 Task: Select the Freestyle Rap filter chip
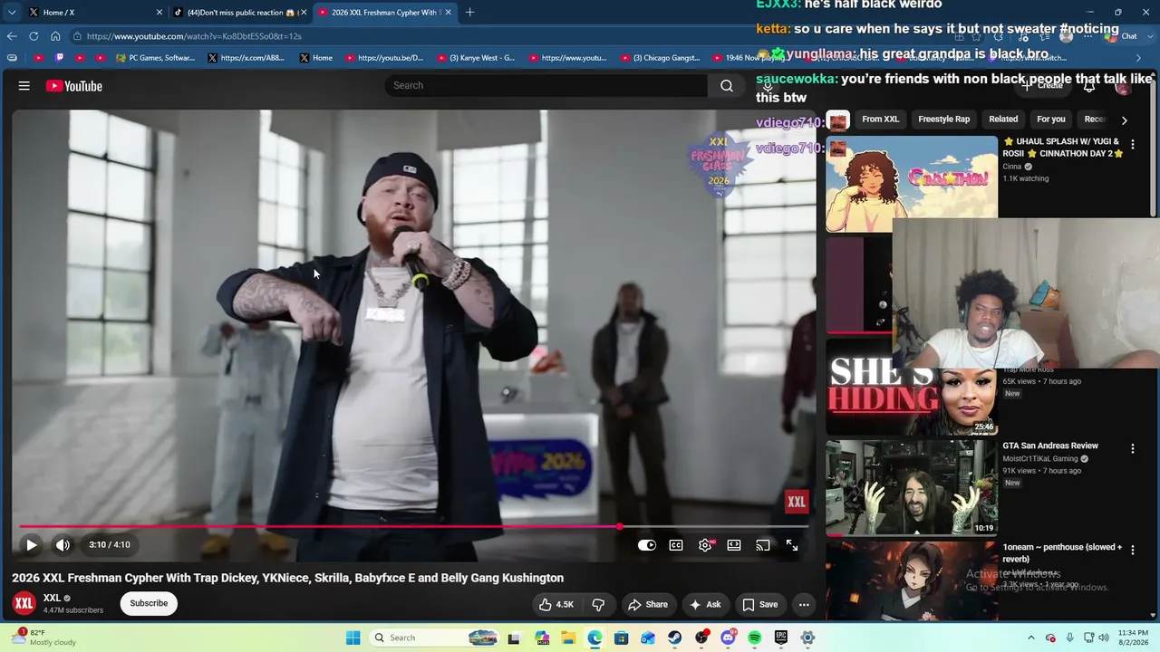pyautogui.click(x=943, y=120)
